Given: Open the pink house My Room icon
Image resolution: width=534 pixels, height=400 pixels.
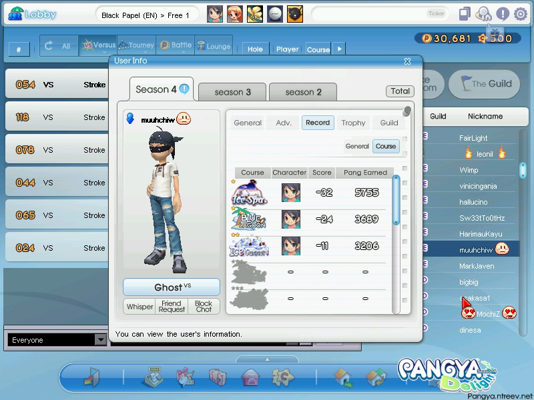Looking at the screenshot, I should point(250,377).
